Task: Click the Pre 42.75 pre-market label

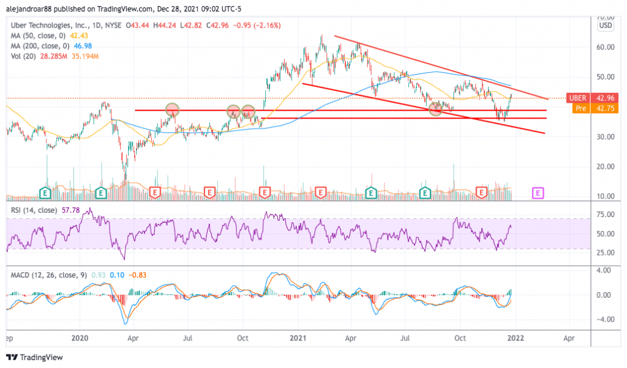Action: tap(595, 108)
